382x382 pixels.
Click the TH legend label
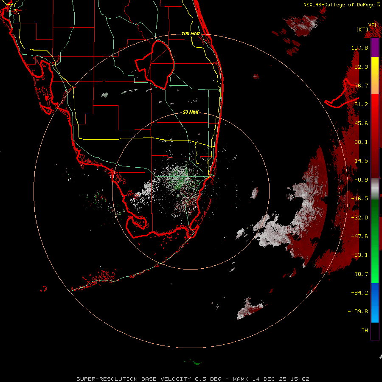click(x=365, y=330)
